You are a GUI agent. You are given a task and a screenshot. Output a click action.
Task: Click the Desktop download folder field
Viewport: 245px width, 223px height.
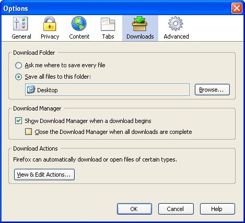pyautogui.click(x=107, y=90)
